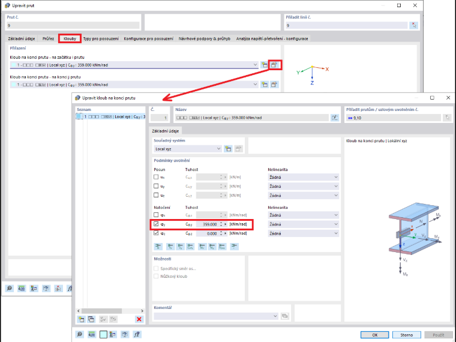This screenshot has height=342, width=456.
Task: Open uy Nelinearita Žádná dropdown
Action: [304, 186]
